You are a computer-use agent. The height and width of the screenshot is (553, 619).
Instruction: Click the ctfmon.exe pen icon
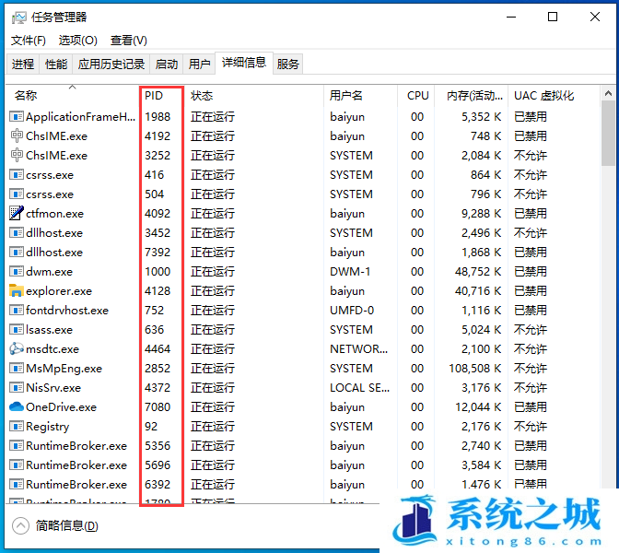pyautogui.click(x=17, y=214)
